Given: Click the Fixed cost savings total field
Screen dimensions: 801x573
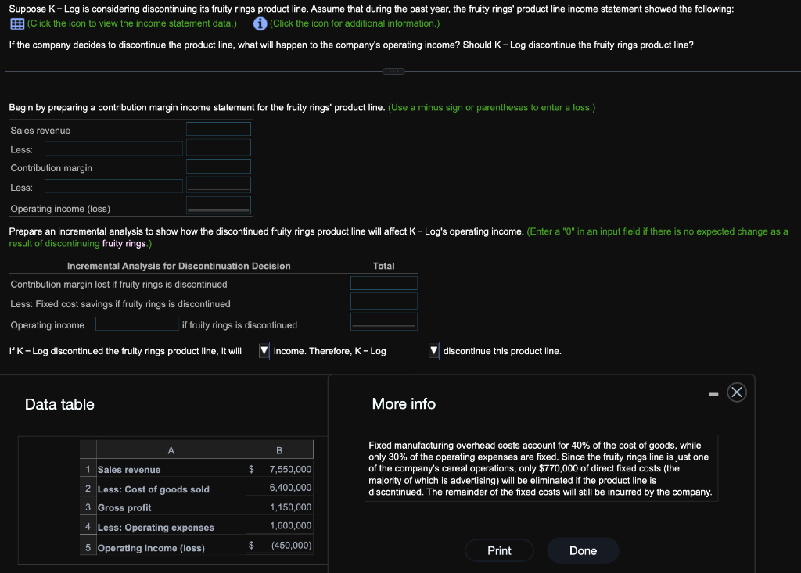Looking at the screenshot, I should (x=384, y=301).
